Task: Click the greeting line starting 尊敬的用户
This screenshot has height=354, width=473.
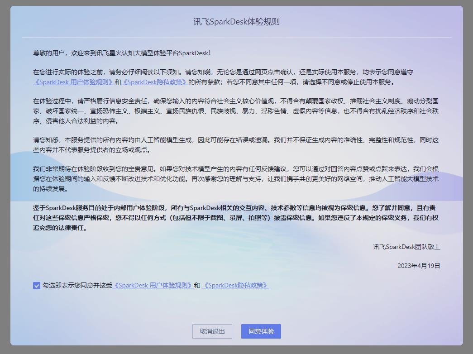Action: [122, 53]
